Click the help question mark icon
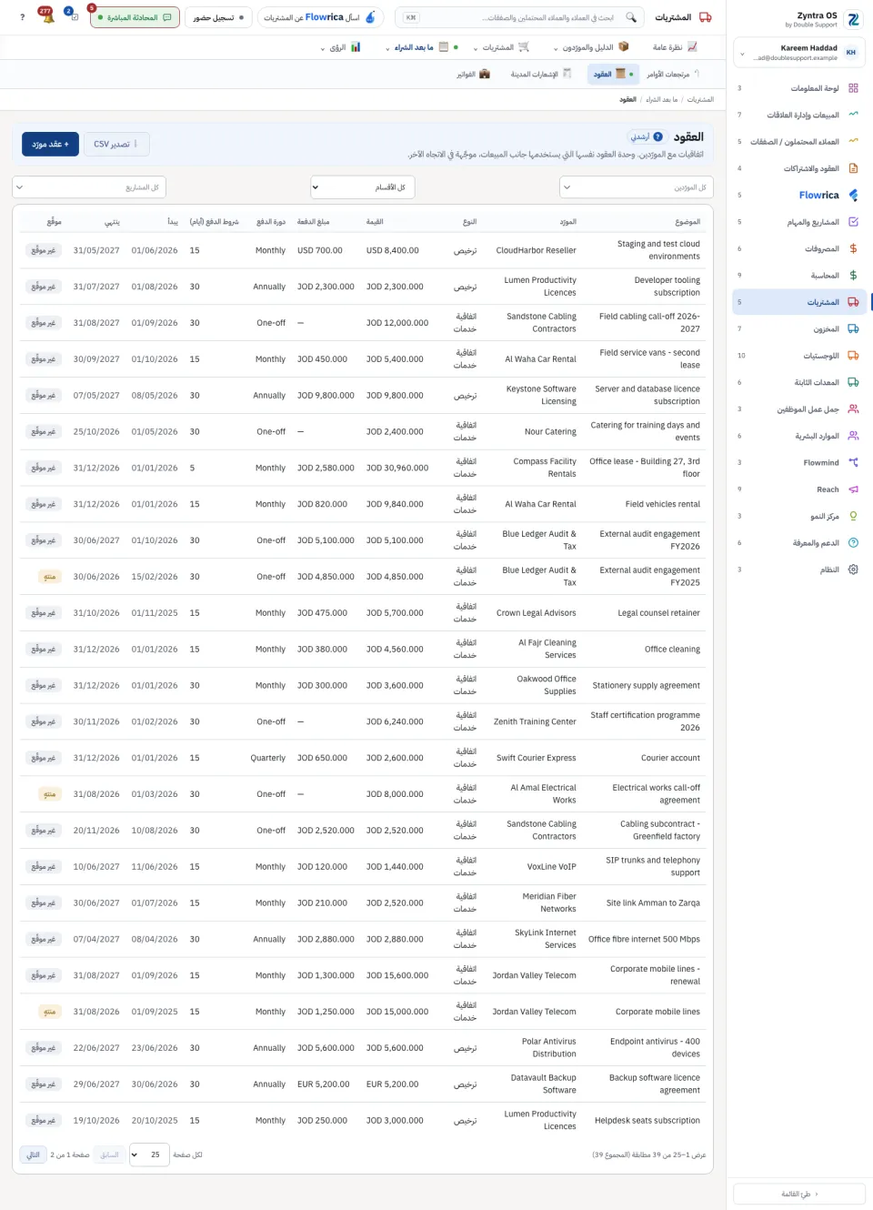Image resolution: width=873 pixels, height=1210 pixels. [x=23, y=17]
